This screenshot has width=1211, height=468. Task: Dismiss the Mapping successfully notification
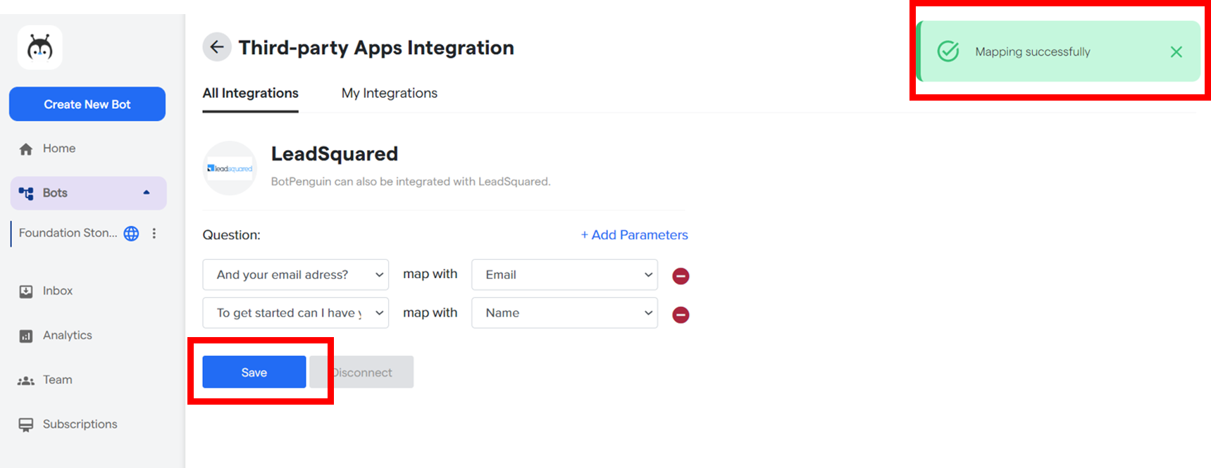tap(1176, 52)
